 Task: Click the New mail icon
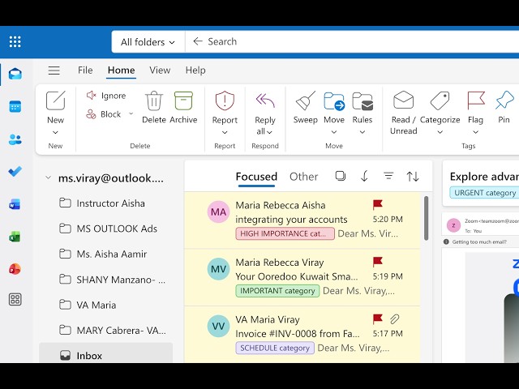(x=55, y=100)
